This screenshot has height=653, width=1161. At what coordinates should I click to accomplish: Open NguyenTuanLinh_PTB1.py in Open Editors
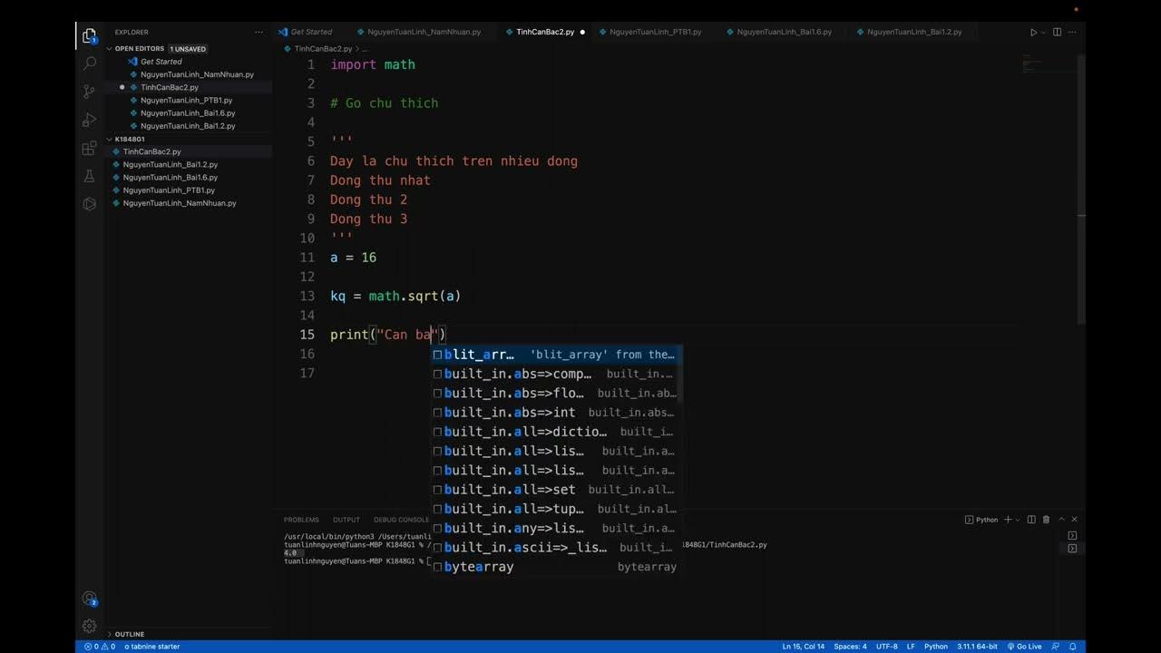point(188,100)
